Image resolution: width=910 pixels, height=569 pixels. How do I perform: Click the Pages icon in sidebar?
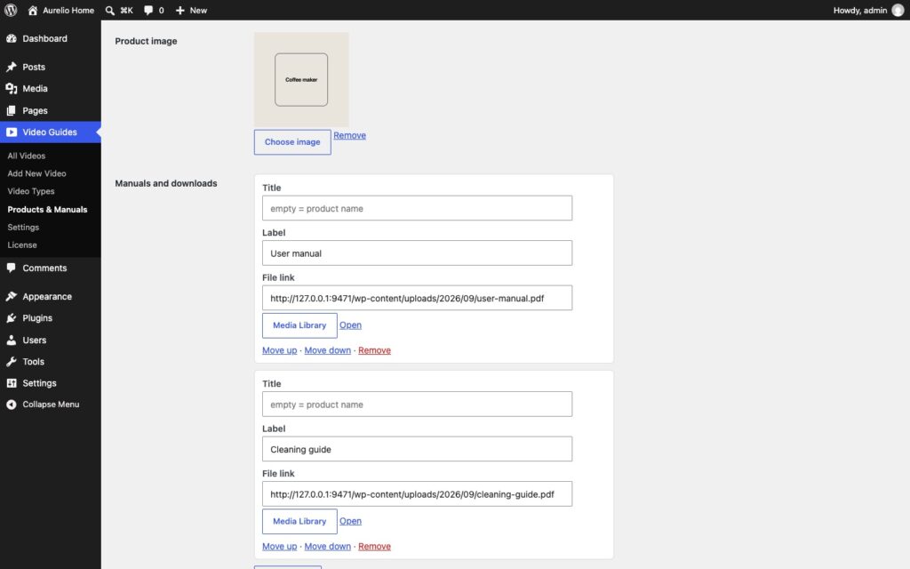11,110
